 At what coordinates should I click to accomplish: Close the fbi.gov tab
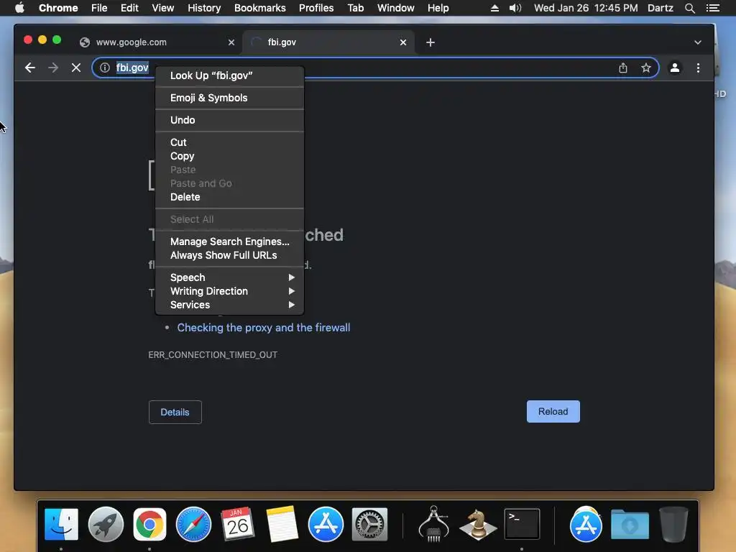402,42
